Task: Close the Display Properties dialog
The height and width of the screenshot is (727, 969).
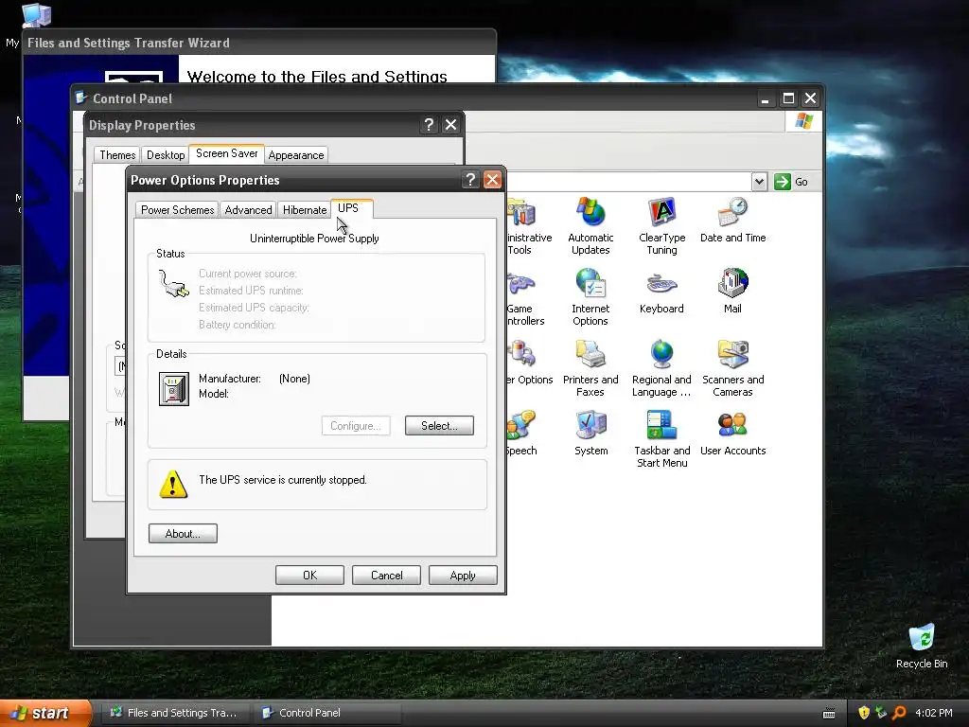Action: pyautogui.click(x=451, y=125)
